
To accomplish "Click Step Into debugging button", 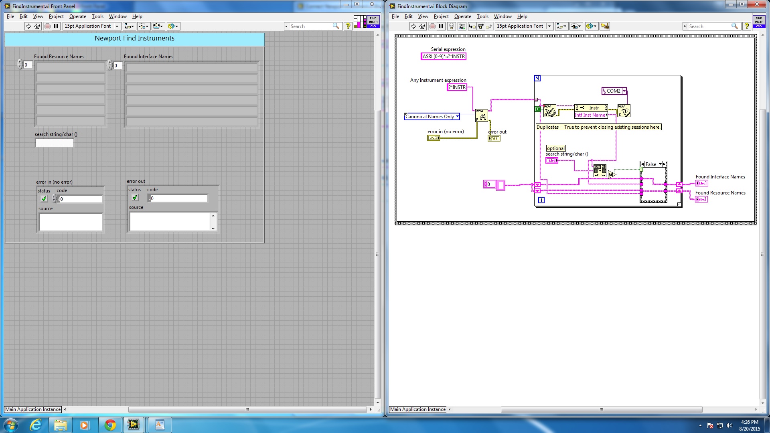I will pos(472,26).
